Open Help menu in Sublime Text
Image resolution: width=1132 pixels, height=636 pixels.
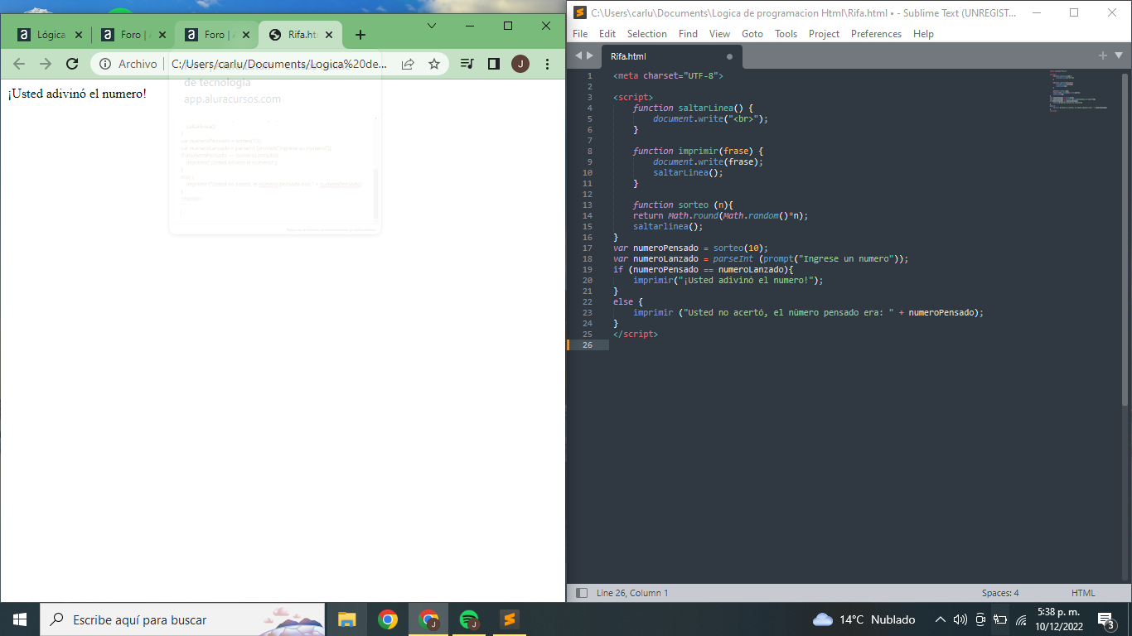coord(923,34)
